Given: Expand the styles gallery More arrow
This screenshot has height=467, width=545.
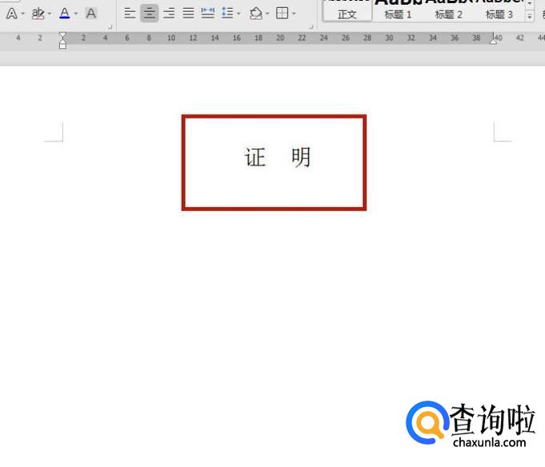Looking at the screenshot, I should [530, 16].
